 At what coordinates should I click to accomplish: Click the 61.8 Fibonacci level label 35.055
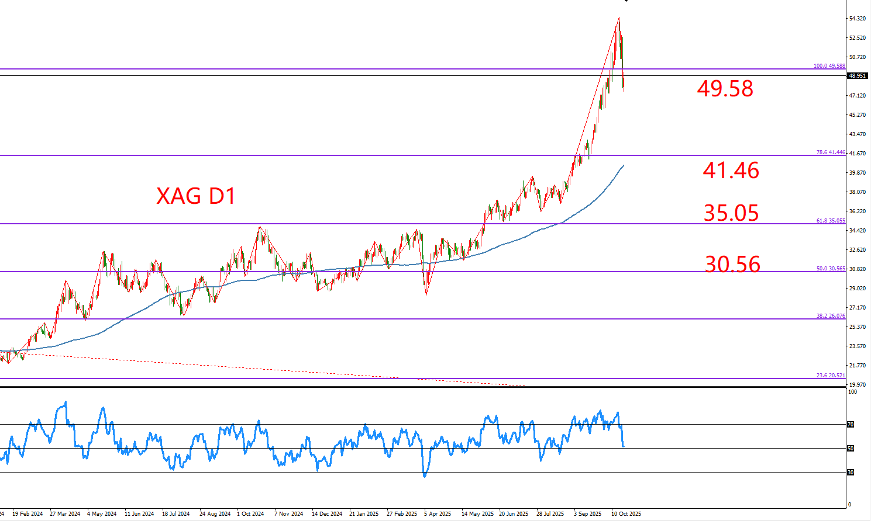[830, 221]
